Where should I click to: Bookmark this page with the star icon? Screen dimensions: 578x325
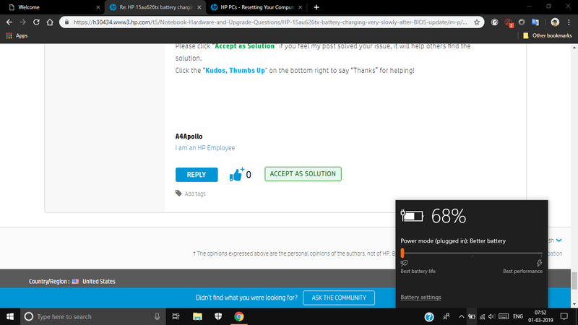pyautogui.click(x=477, y=22)
